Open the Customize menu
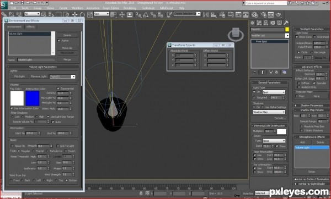 coord(148,8)
